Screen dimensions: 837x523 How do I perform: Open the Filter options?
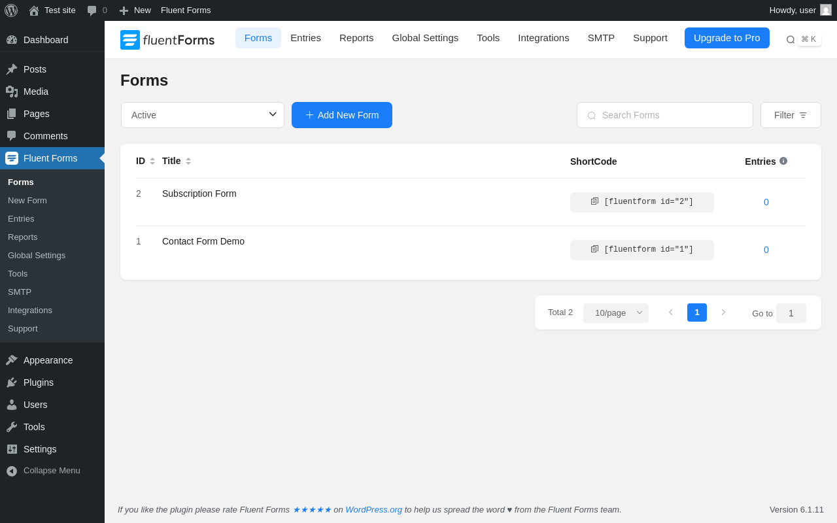[x=791, y=115]
